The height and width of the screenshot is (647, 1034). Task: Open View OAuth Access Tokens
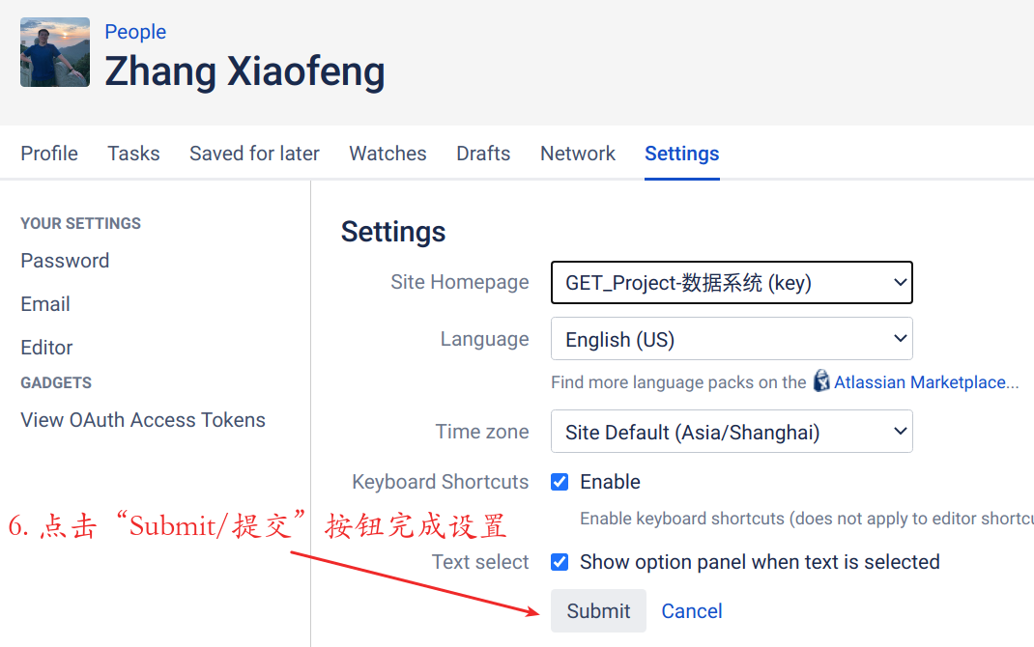click(x=143, y=420)
